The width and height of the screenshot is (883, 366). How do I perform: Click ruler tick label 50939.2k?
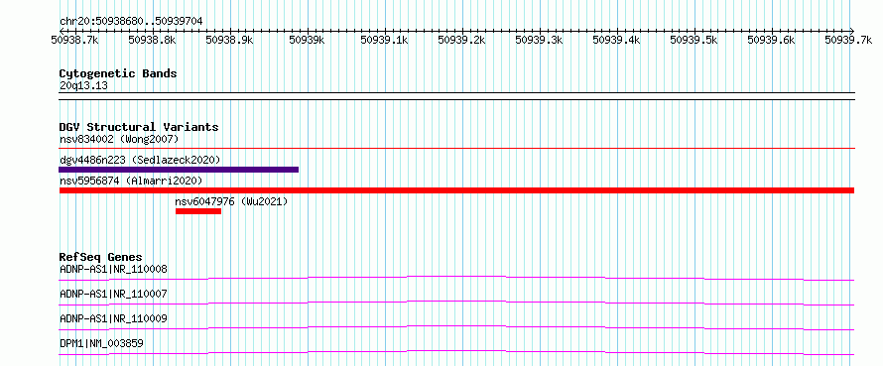tap(461, 40)
